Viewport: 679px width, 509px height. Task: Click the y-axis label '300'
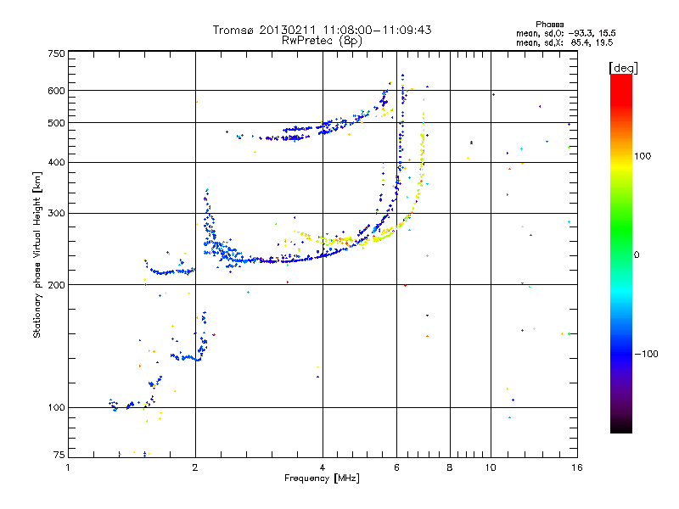coord(56,214)
